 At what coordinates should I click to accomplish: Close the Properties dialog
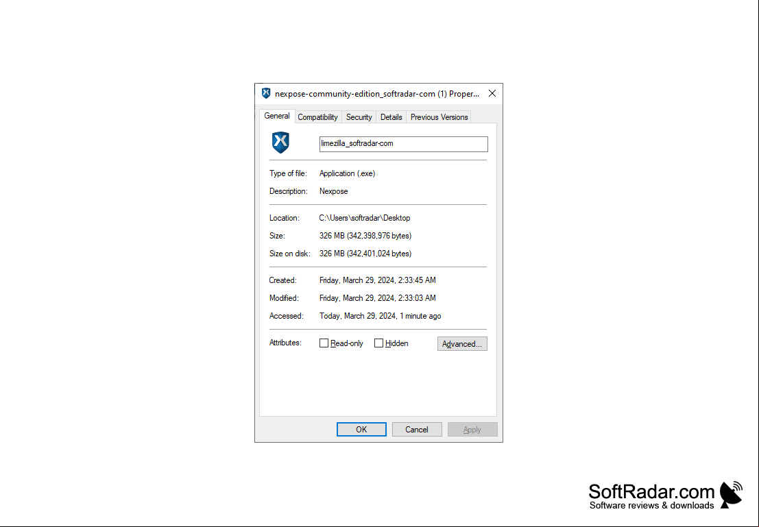[x=492, y=93]
